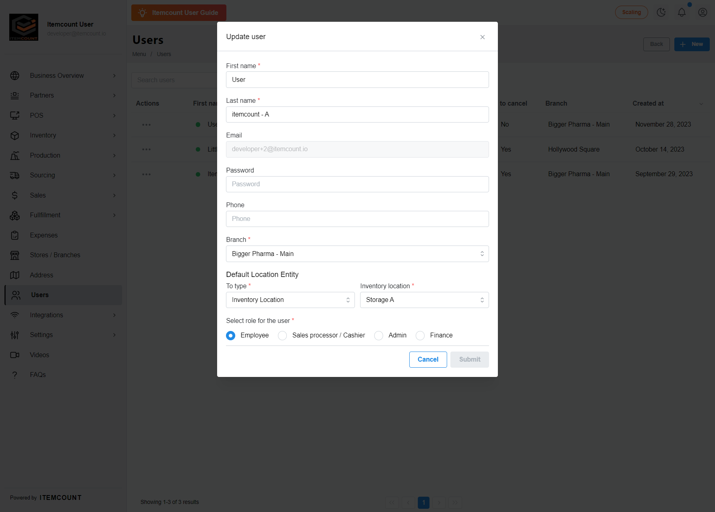Click the Expenses clipboard icon
The width and height of the screenshot is (715, 512).
pyautogui.click(x=15, y=235)
